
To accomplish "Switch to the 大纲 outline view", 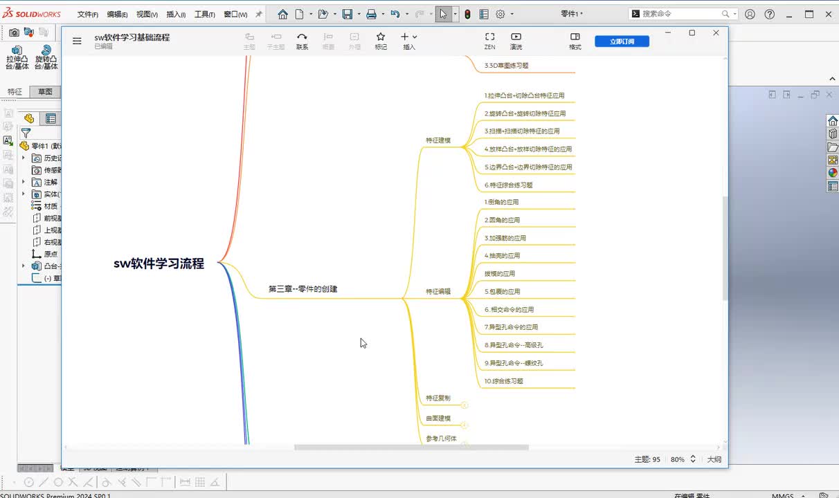I will click(714, 459).
